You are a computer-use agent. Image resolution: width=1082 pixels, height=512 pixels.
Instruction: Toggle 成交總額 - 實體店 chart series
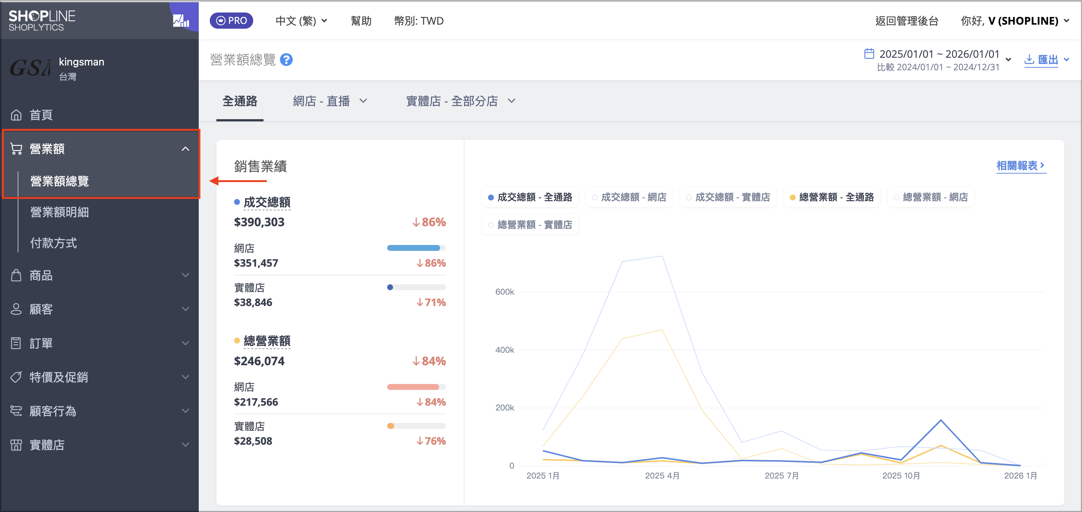tap(728, 197)
